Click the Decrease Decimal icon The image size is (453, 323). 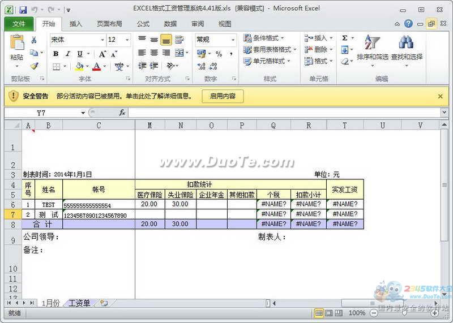point(213,66)
